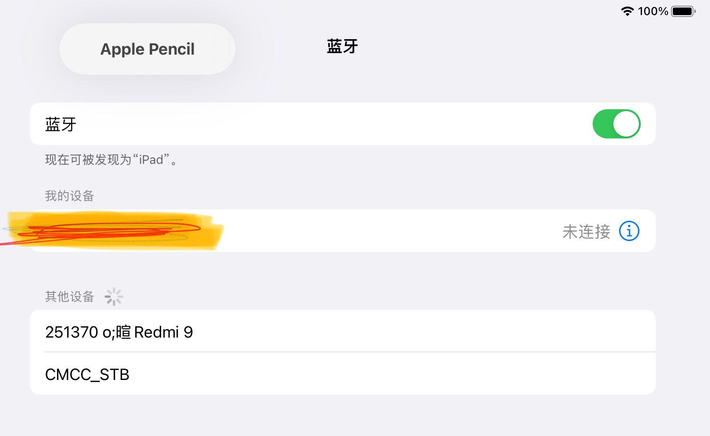Pair with the Redmi 9 device

(x=119, y=332)
